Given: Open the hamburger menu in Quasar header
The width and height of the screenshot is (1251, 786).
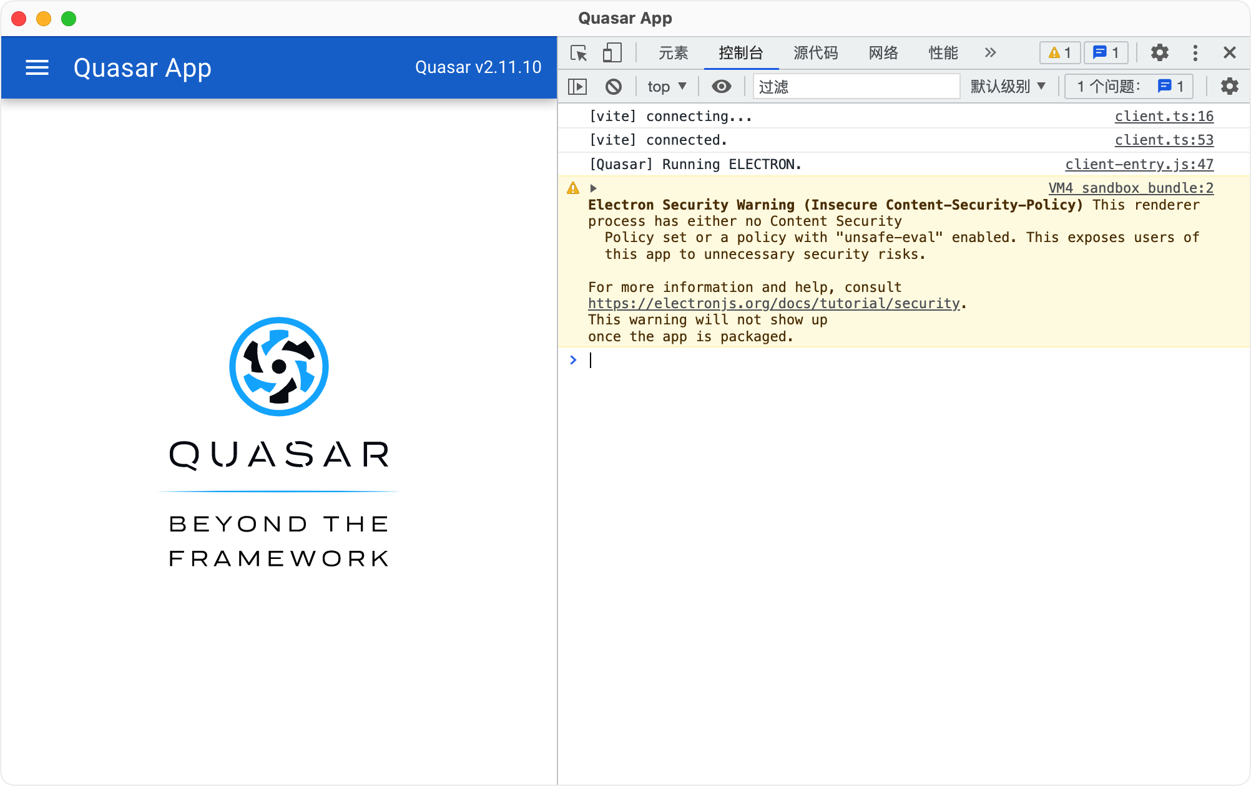Looking at the screenshot, I should pyautogui.click(x=37, y=67).
